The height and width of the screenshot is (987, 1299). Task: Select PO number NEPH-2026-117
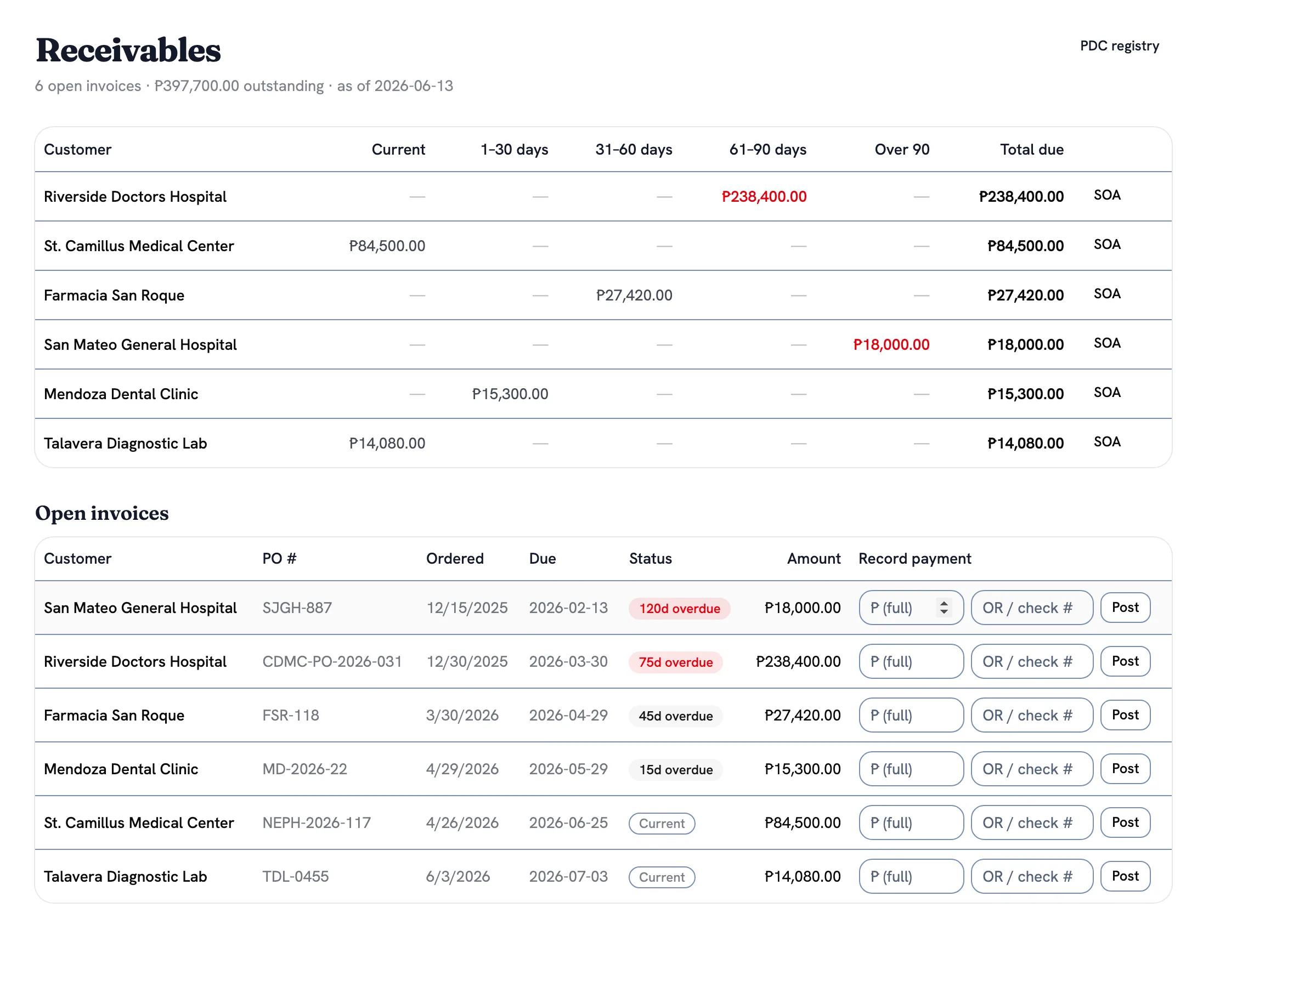[316, 822]
